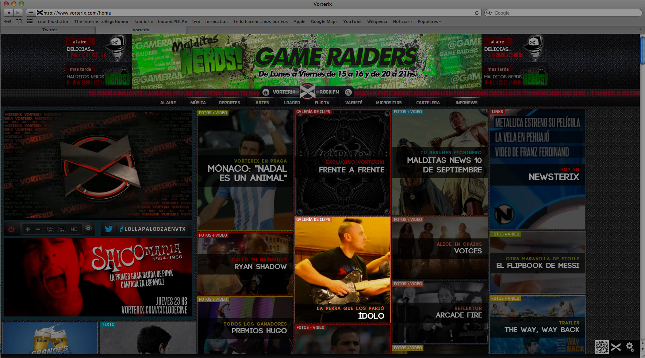
Task: Open El Flipbook de Messi article
Action: click(x=537, y=262)
